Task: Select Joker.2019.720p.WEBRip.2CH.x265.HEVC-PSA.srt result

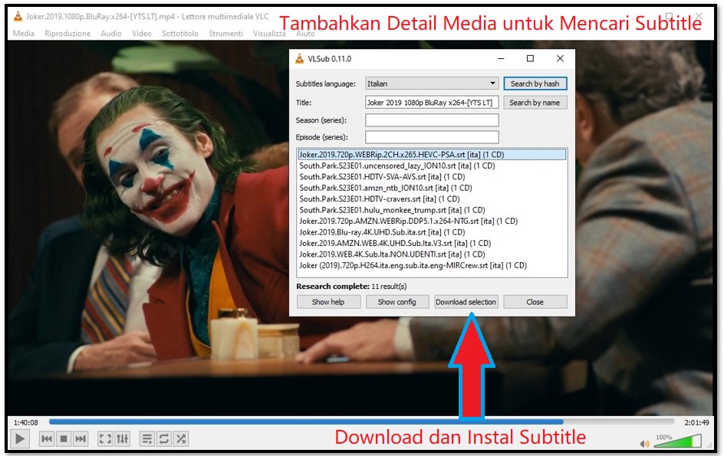Action: [432, 155]
